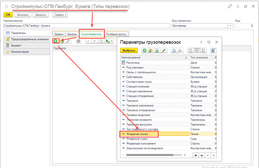Select the Связь с плательщиком row
Screen dimensions: 259x168
tap(168, 72)
